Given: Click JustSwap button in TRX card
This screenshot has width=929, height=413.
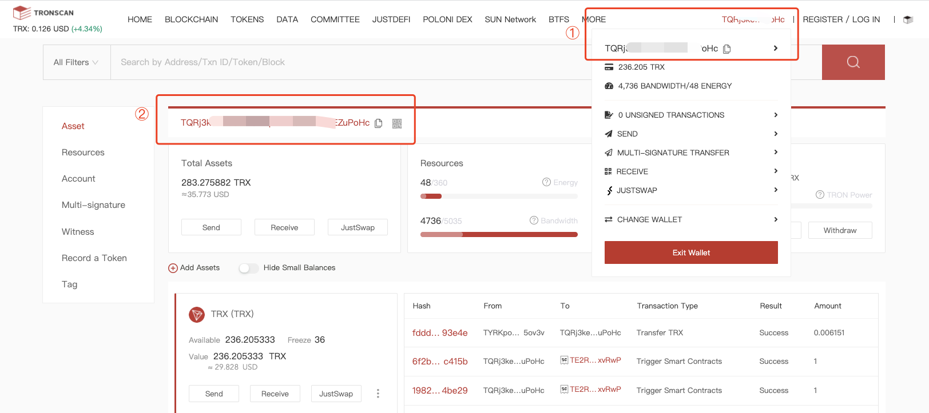Looking at the screenshot, I should point(336,394).
